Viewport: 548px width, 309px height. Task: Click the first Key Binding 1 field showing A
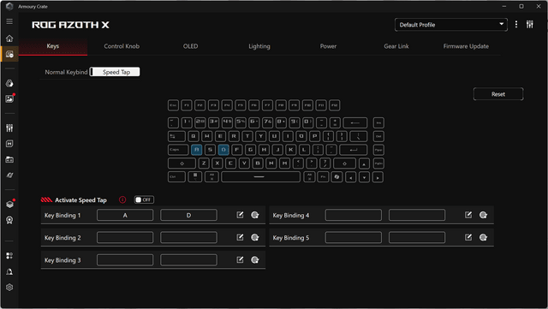click(x=125, y=215)
